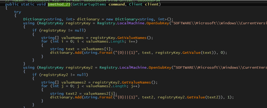Screen dimensions: 267x108
Task: Click LocalMachine in the registryKey2 using statement
Action: [133, 68]
